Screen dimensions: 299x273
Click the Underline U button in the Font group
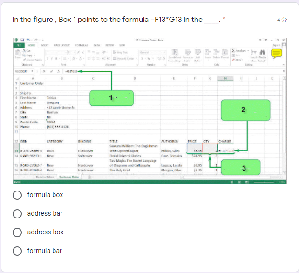[56, 58]
